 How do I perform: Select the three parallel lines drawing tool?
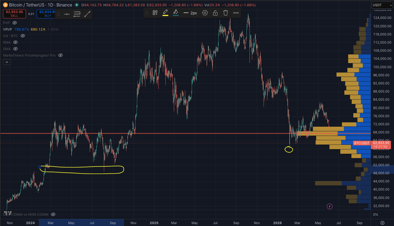[x=77, y=14]
